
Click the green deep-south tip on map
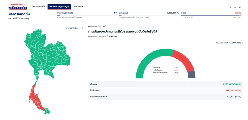pyautogui.click(x=47, y=111)
